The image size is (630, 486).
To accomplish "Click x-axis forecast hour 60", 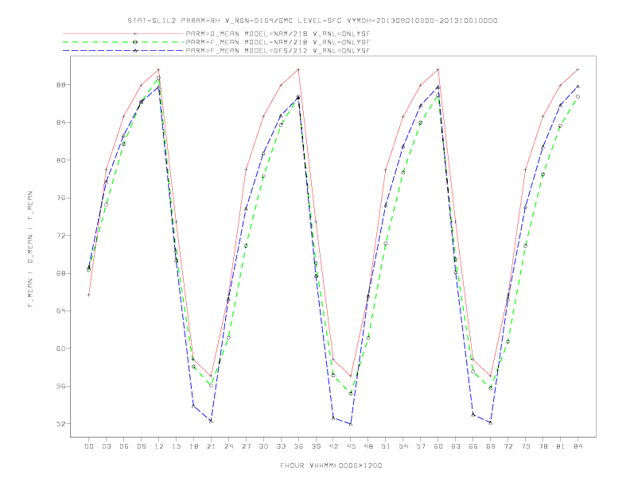I will coord(438,446).
